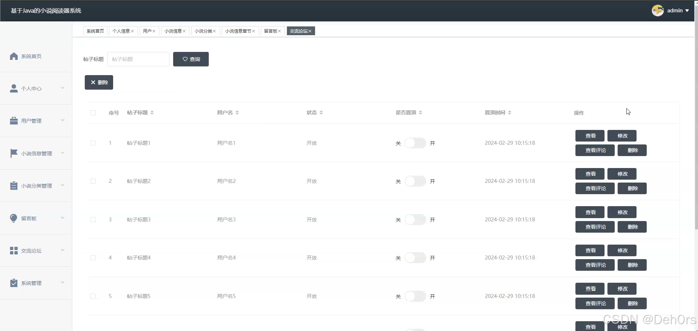Check the select-all checkbox in table header
Image resolution: width=698 pixels, height=331 pixels.
pyautogui.click(x=93, y=113)
